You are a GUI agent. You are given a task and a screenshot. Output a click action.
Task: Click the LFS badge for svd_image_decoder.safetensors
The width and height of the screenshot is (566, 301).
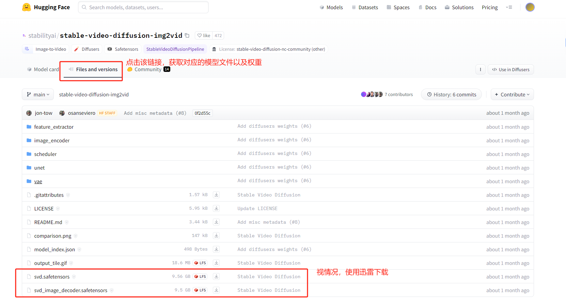200,290
